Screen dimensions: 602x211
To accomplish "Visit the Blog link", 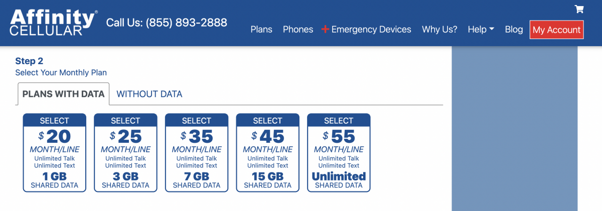I will 514,30.
